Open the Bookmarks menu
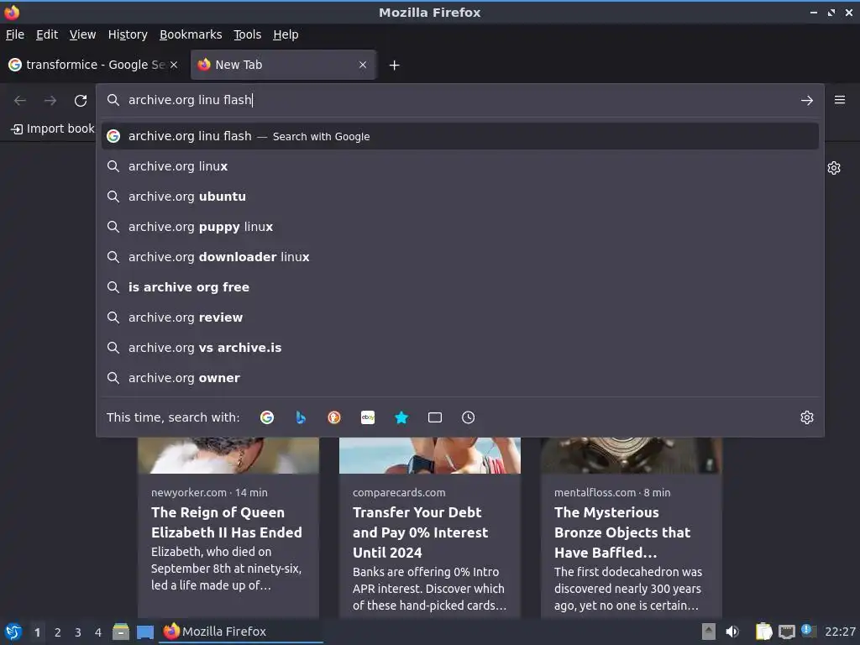Screen dimensions: 860x645 [x=191, y=34]
